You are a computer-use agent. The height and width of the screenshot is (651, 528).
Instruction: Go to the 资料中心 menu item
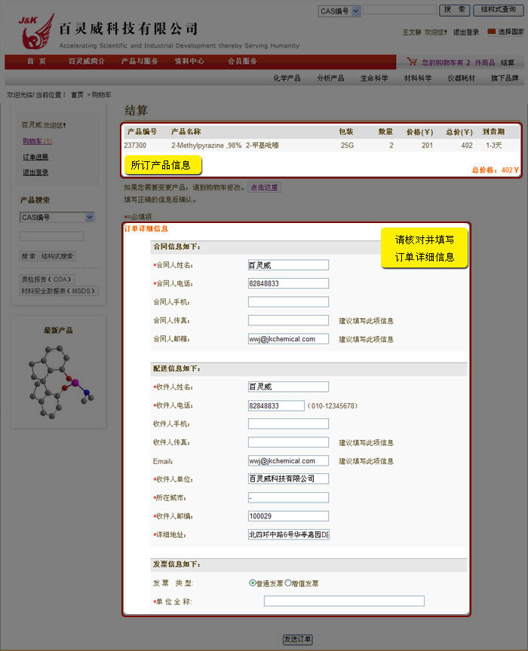click(189, 62)
